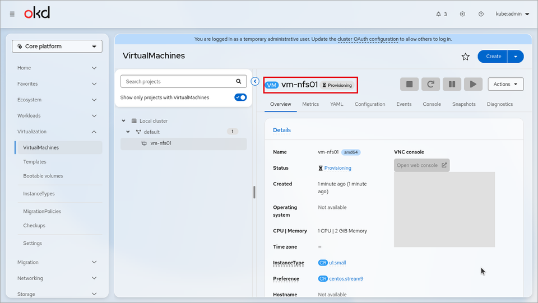Expand the Migration nav section
Viewport: 538px width, 303px height.
pyautogui.click(x=57, y=262)
